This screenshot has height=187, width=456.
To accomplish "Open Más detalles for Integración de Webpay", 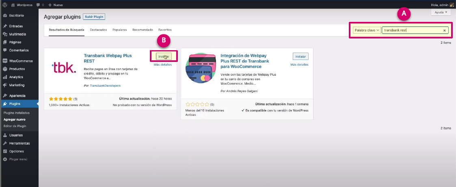I will tap(299, 64).
